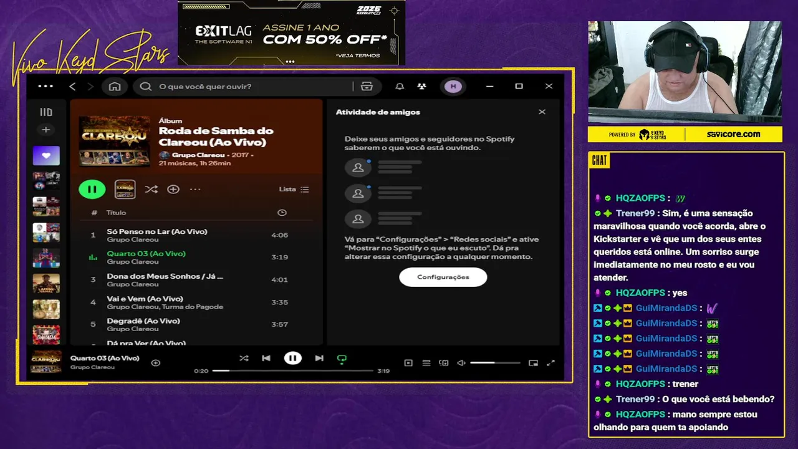Image resolution: width=798 pixels, height=449 pixels.
Task: Go back with the left arrow
Action: (72, 87)
